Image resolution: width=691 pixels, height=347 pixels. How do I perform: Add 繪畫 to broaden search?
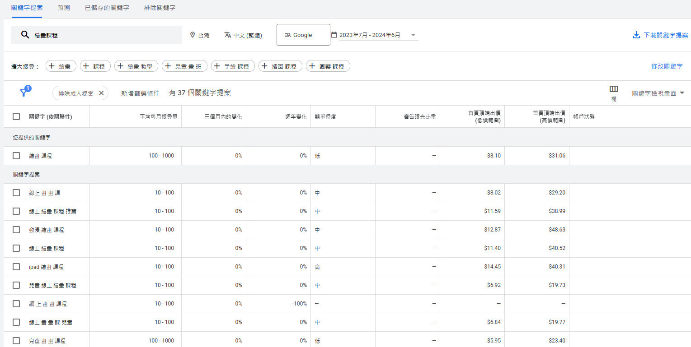(x=60, y=66)
